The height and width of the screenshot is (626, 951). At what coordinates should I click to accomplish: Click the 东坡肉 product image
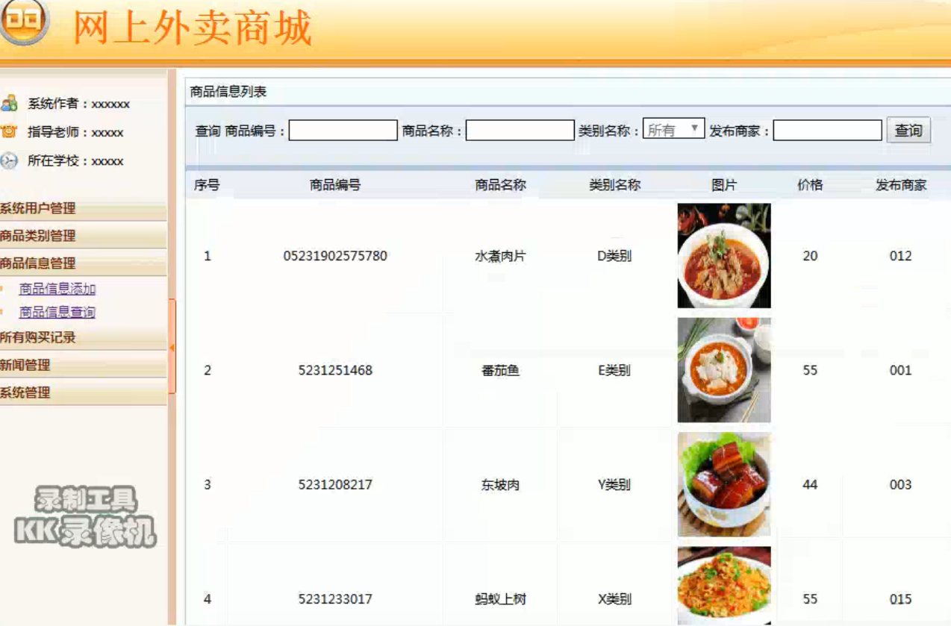(723, 483)
